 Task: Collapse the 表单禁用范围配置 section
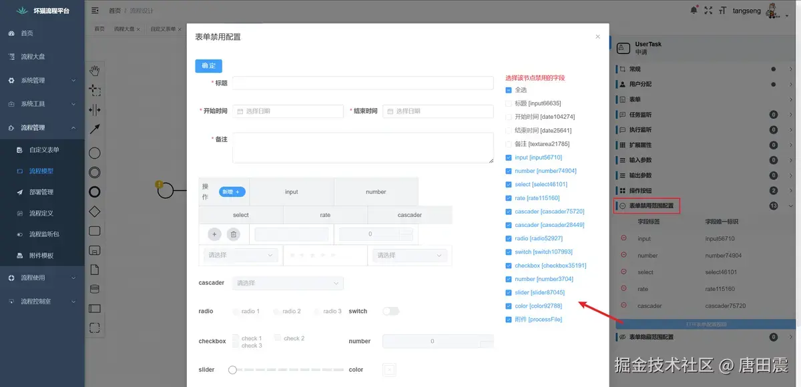705,206
